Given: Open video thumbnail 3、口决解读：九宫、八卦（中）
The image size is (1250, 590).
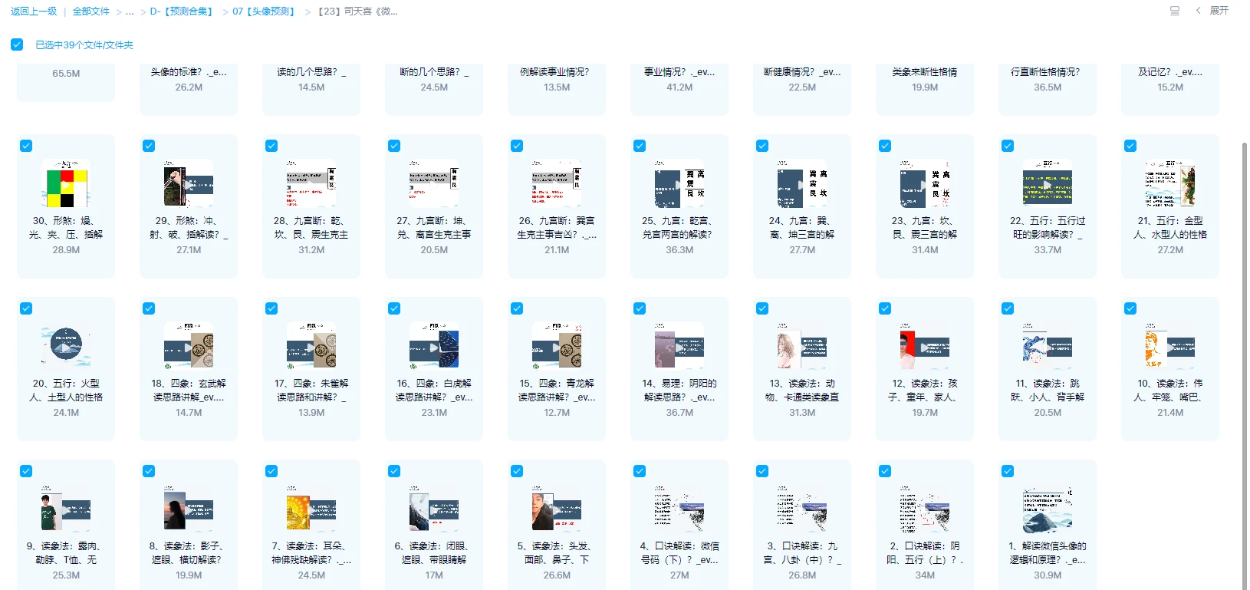Looking at the screenshot, I should pos(802,509).
